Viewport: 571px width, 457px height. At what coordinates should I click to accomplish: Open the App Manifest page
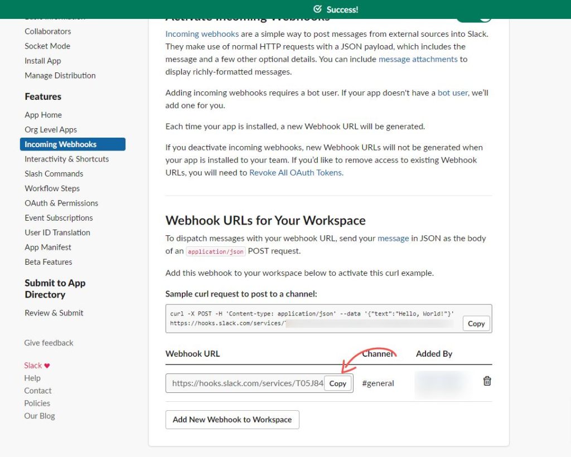[x=48, y=247]
